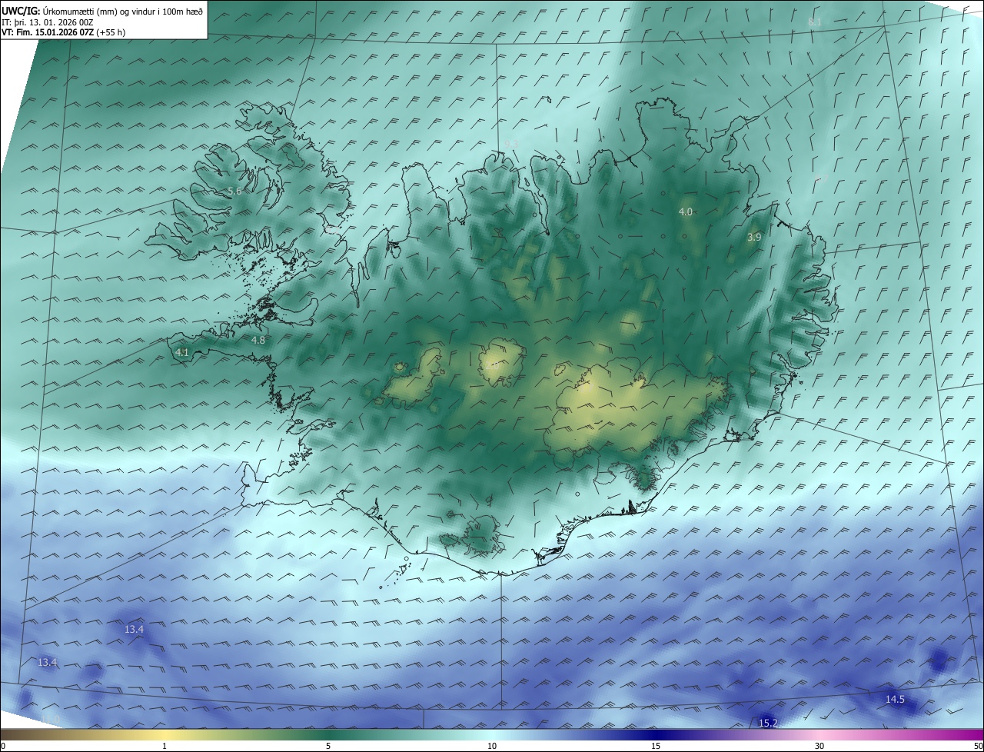Click the 4.1 value on the western peninsula tip
This screenshot has width=984, height=752.
(182, 352)
